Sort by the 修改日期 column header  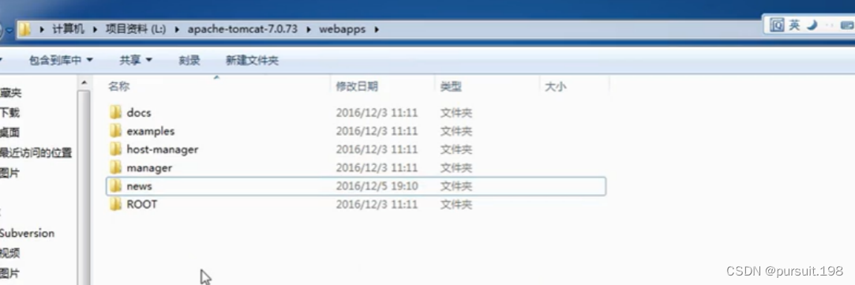coord(357,87)
